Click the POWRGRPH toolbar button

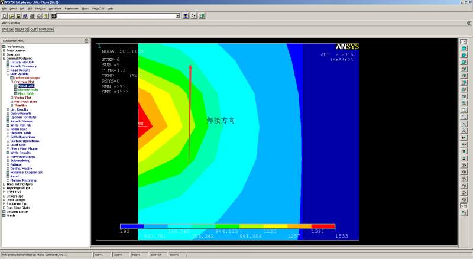pos(46,30)
